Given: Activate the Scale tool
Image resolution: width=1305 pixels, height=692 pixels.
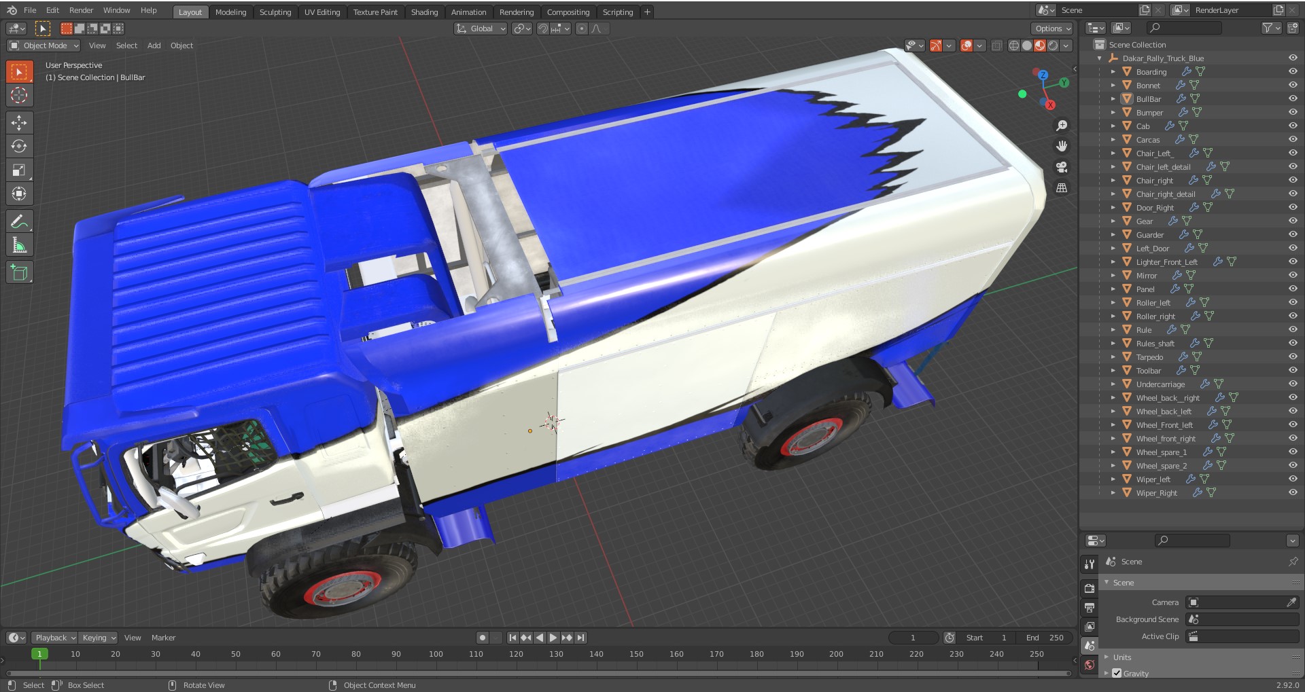Looking at the screenshot, I should (x=19, y=170).
